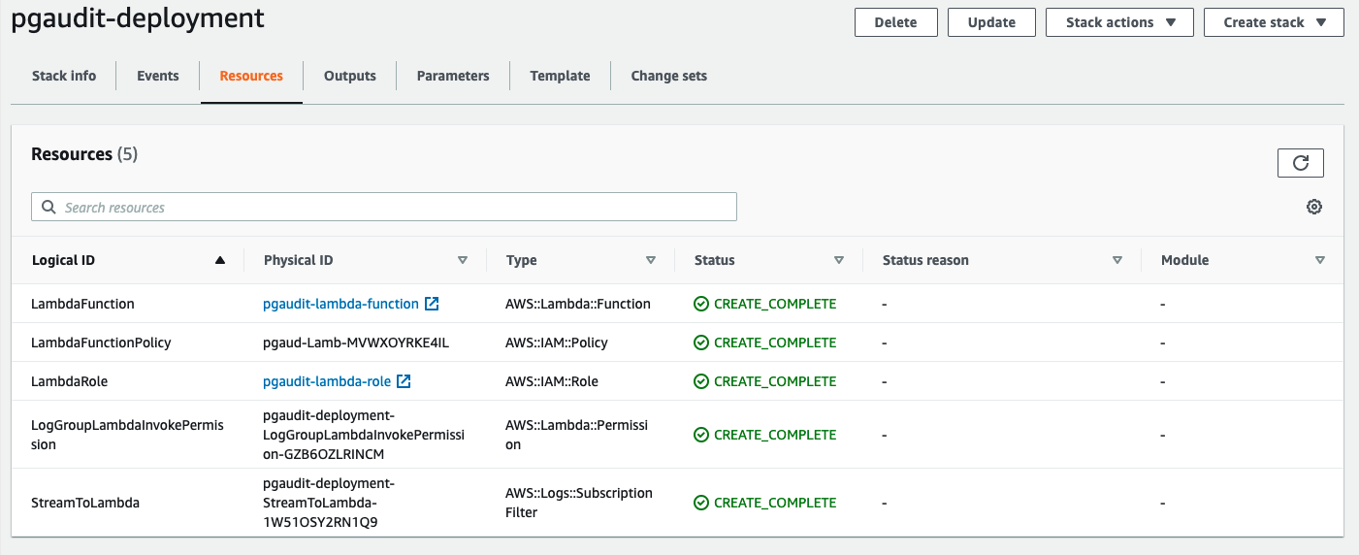This screenshot has width=1359, height=555.
Task: Expand the Stack actions dropdown
Action: pos(1119,22)
